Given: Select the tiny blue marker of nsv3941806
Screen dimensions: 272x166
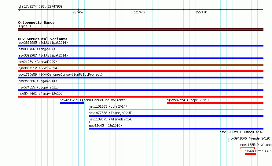Looking at the screenshot, I should click(x=229, y=141).
